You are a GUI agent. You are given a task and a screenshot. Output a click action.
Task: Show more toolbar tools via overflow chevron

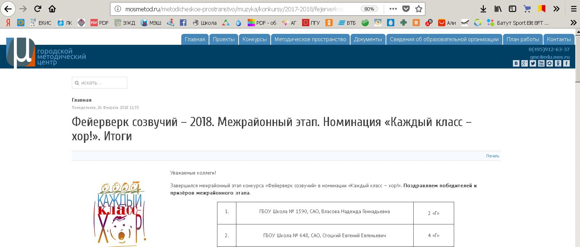[556, 9]
